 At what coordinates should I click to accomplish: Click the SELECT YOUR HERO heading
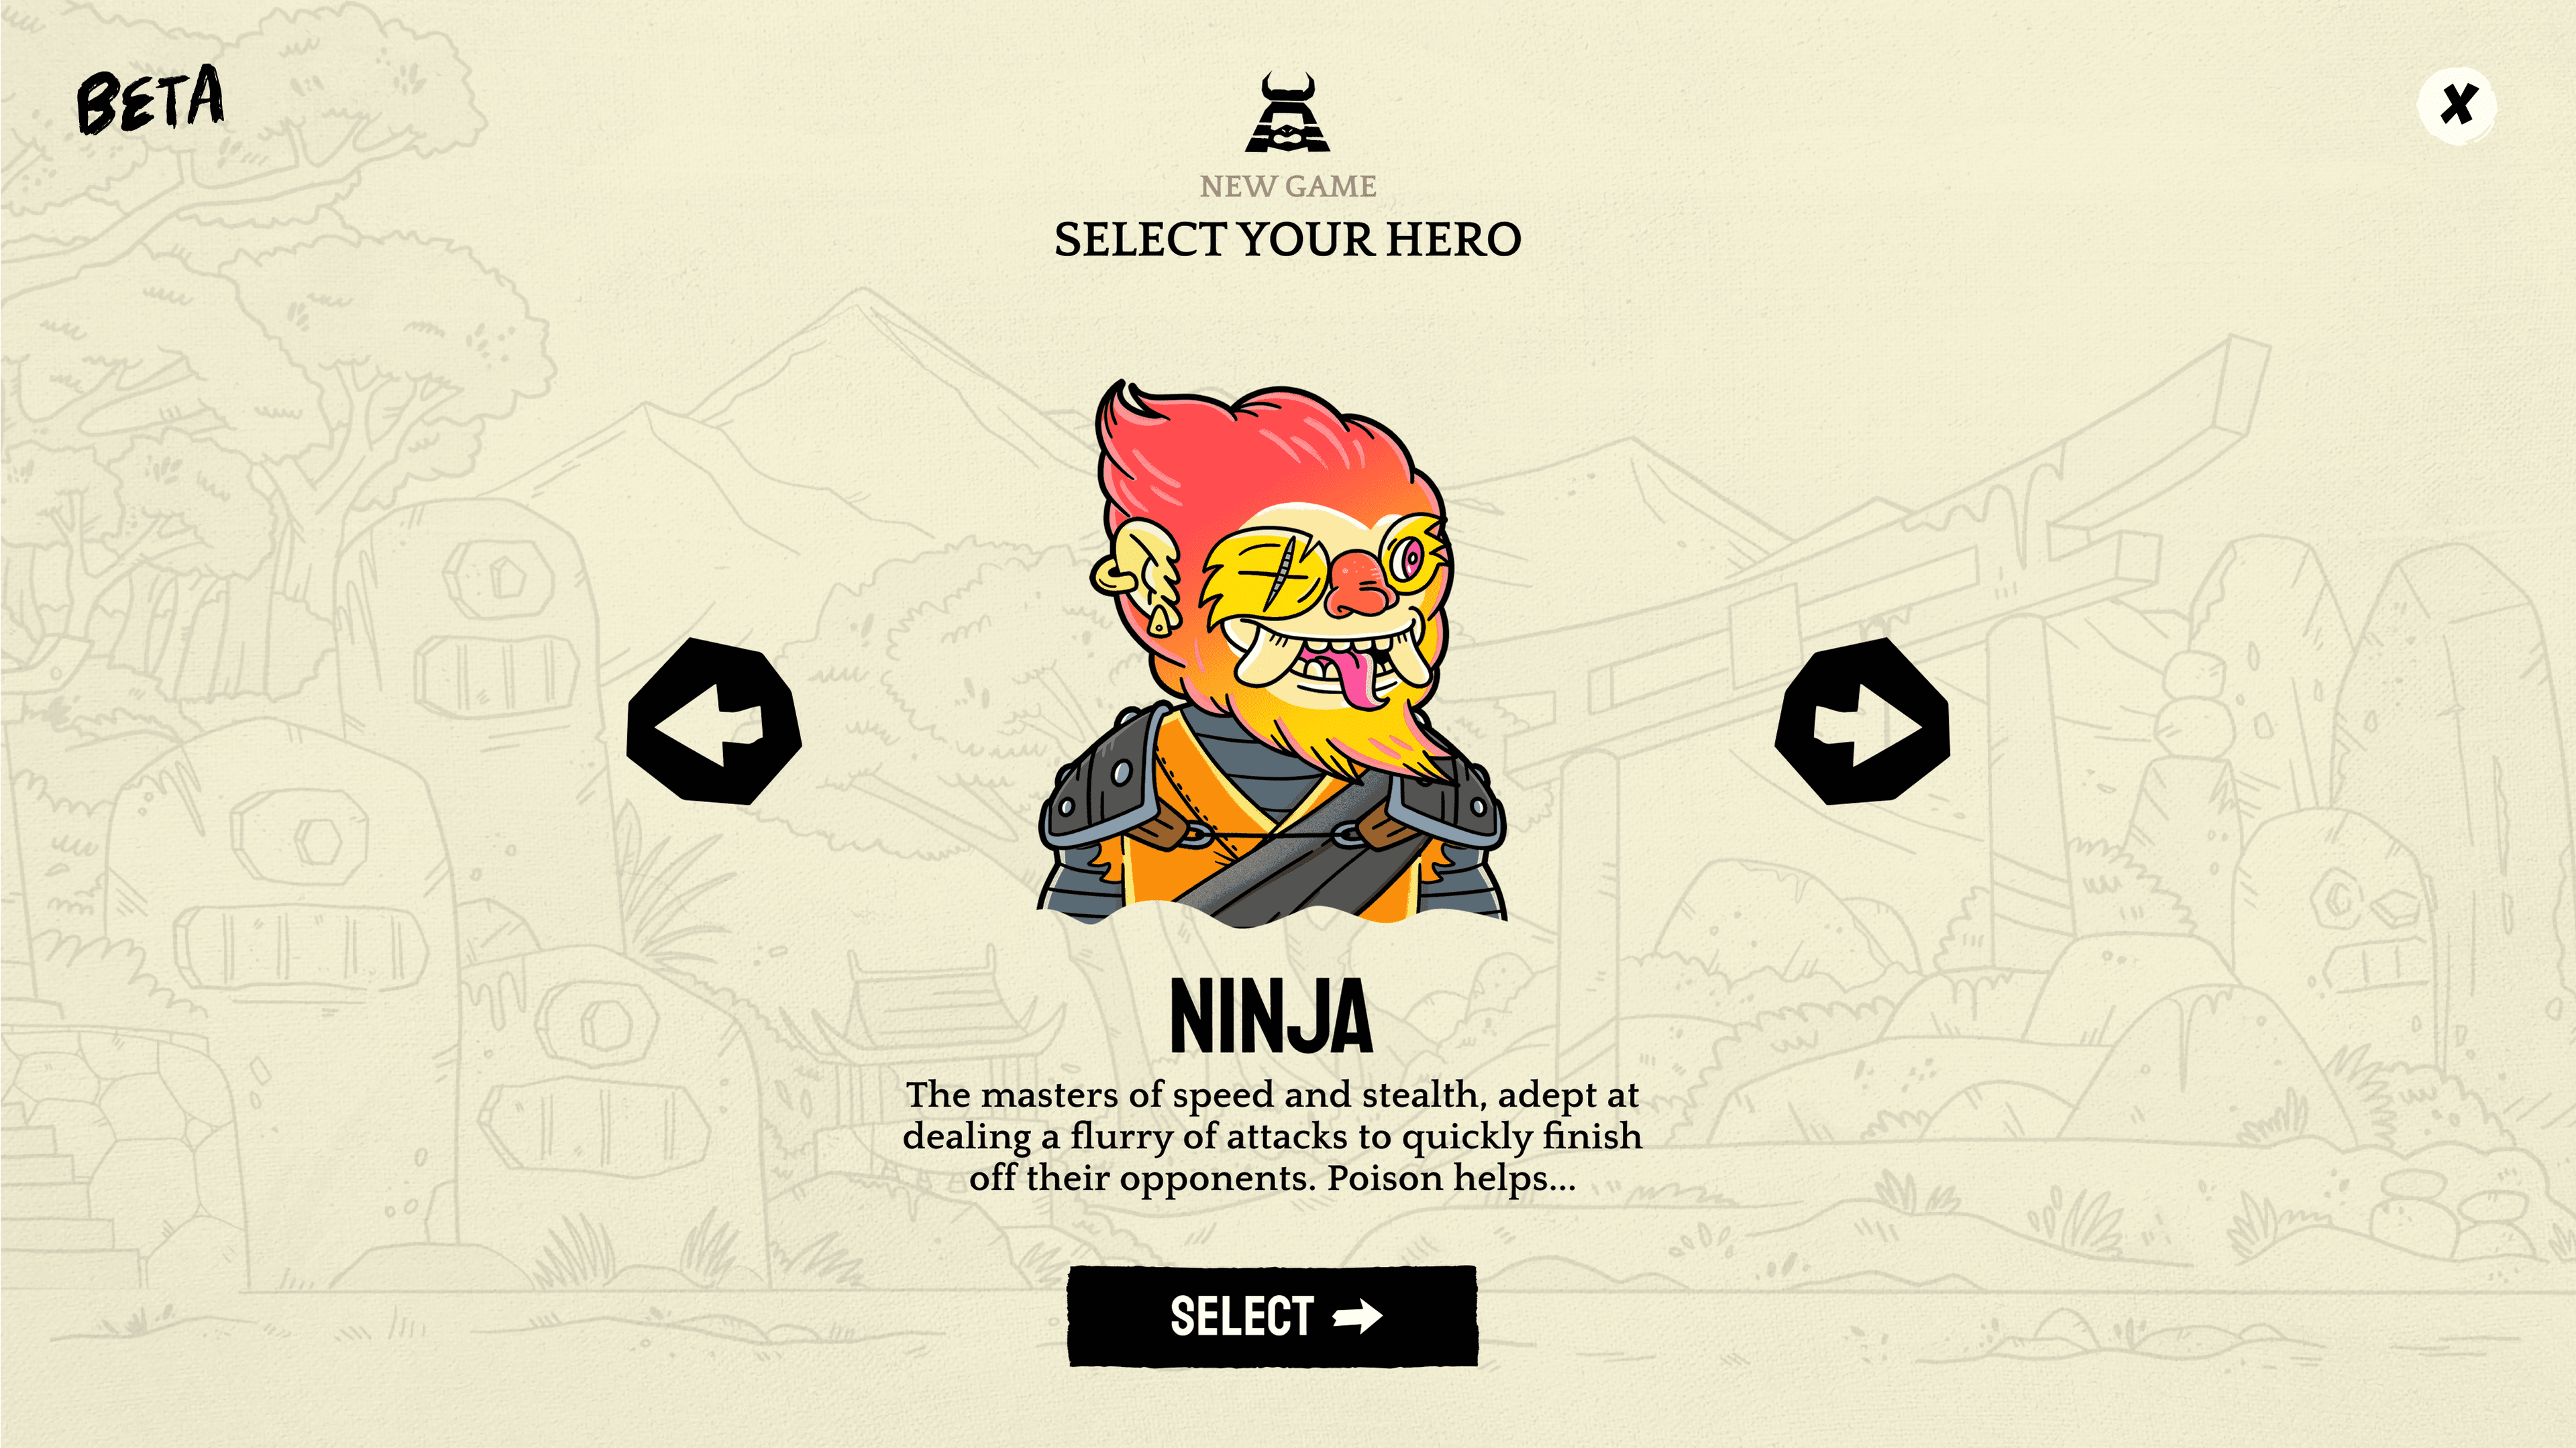click(1288, 239)
